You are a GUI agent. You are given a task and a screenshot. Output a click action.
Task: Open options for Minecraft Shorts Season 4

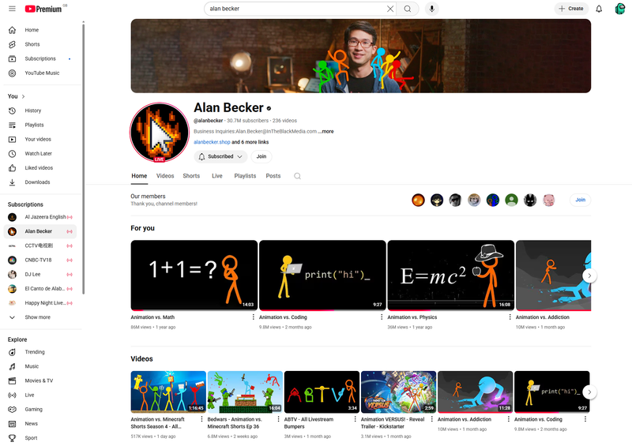[201, 419]
